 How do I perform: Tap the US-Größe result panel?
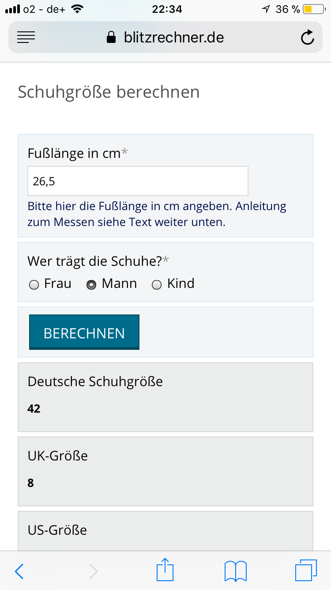pyautogui.click(x=165, y=531)
